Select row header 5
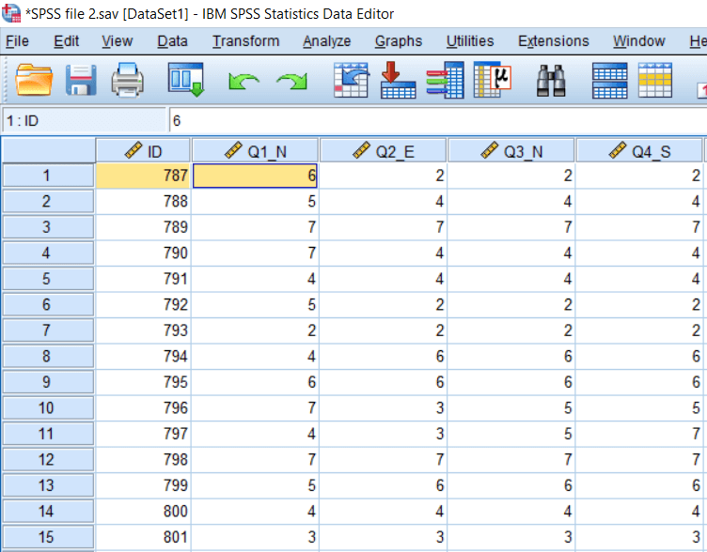Viewport: 707px width, 552px height. (48, 279)
